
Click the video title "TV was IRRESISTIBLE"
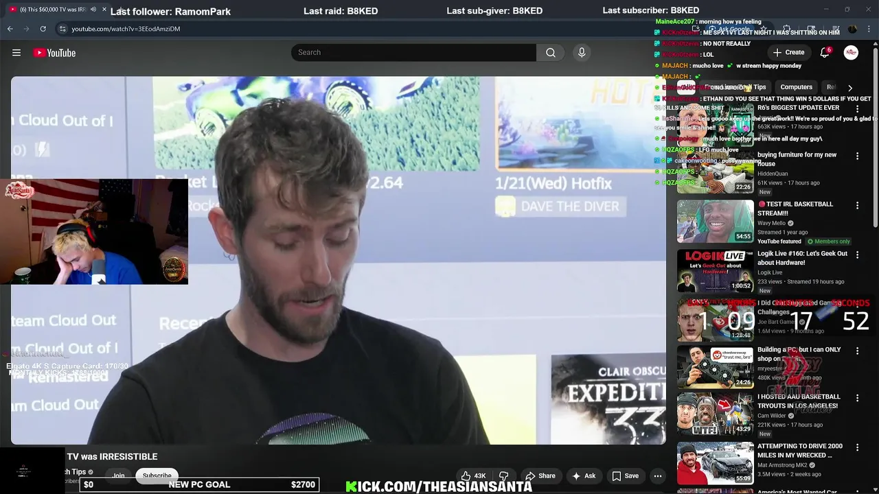pos(112,456)
